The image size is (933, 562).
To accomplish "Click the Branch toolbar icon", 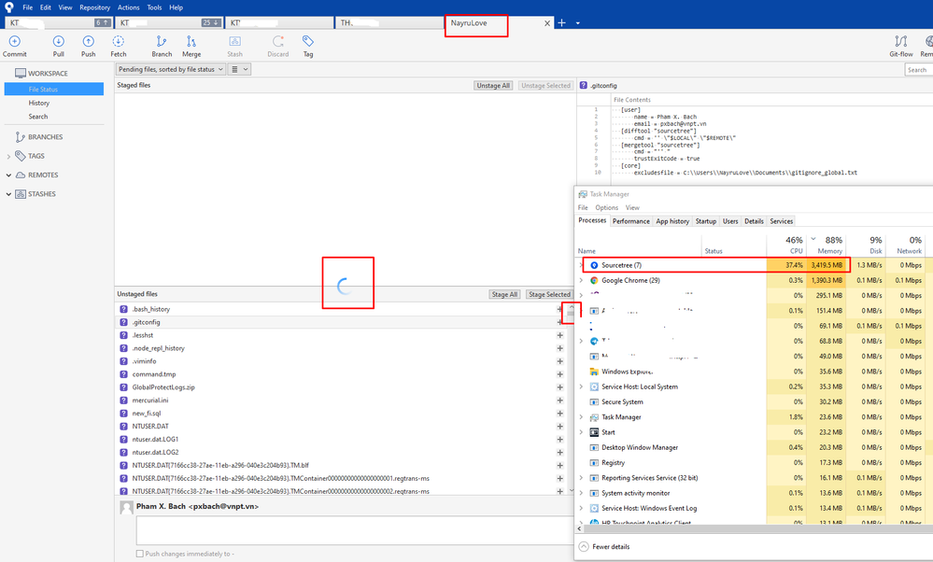I will [x=162, y=41].
